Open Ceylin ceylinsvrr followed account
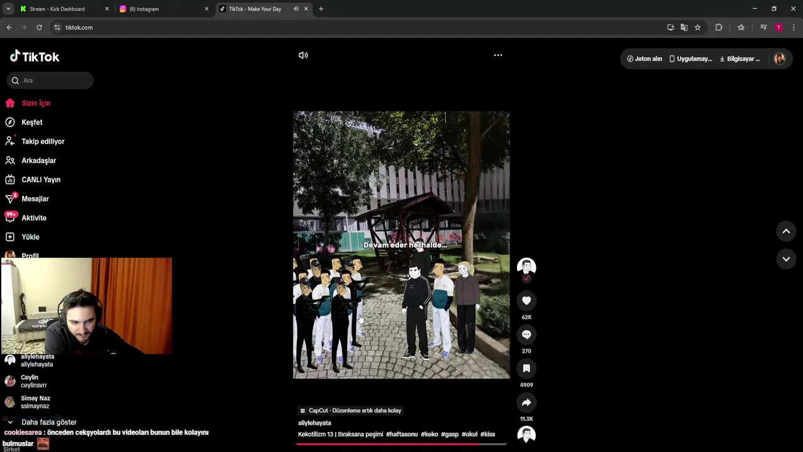The image size is (803, 452). (x=28, y=381)
